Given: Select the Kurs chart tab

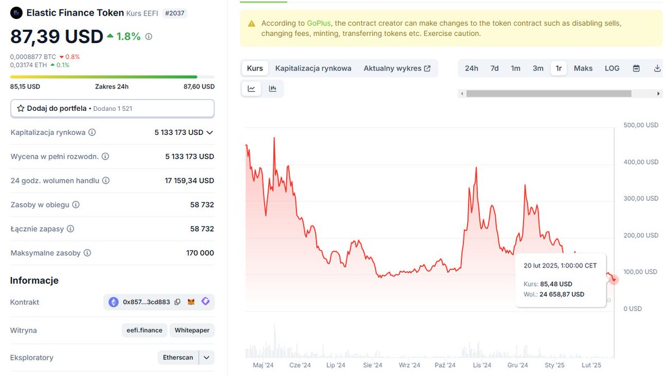Looking at the screenshot, I should tap(255, 68).
